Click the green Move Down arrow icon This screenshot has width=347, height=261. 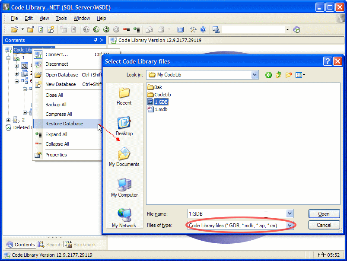pyautogui.click(x=96, y=29)
